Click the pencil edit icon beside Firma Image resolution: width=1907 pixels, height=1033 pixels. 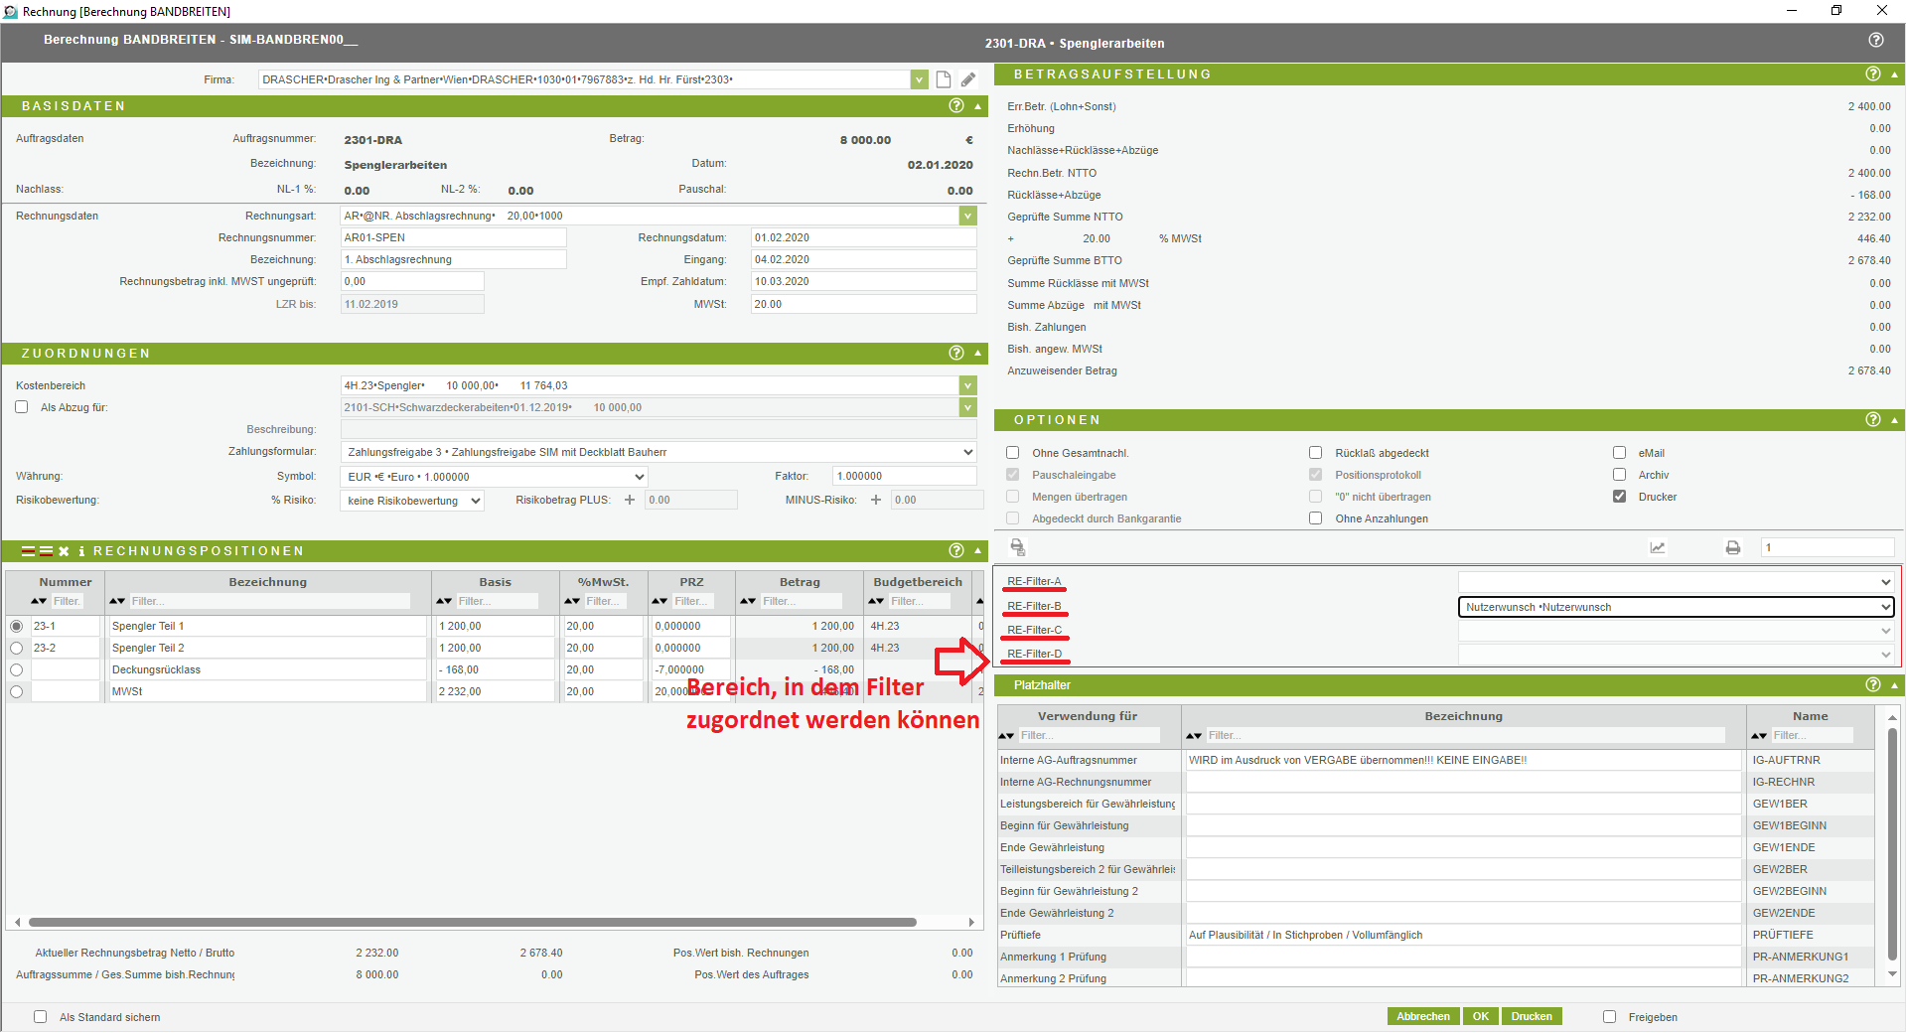(x=968, y=79)
